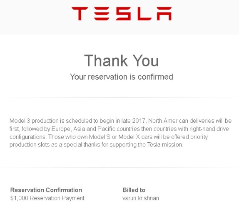The image size is (239, 202).
Task: Click the letter L in Tesla logo
Action: (144, 14)
